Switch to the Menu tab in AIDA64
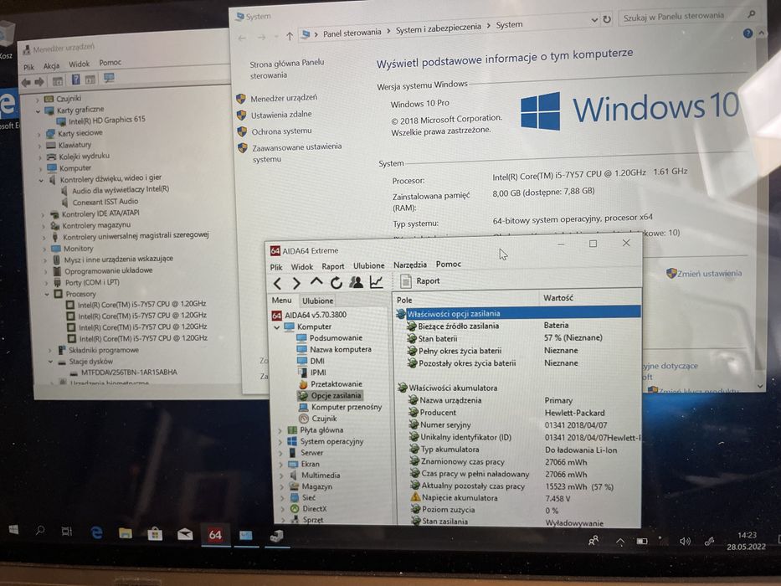The image size is (781, 586). point(281,301)
